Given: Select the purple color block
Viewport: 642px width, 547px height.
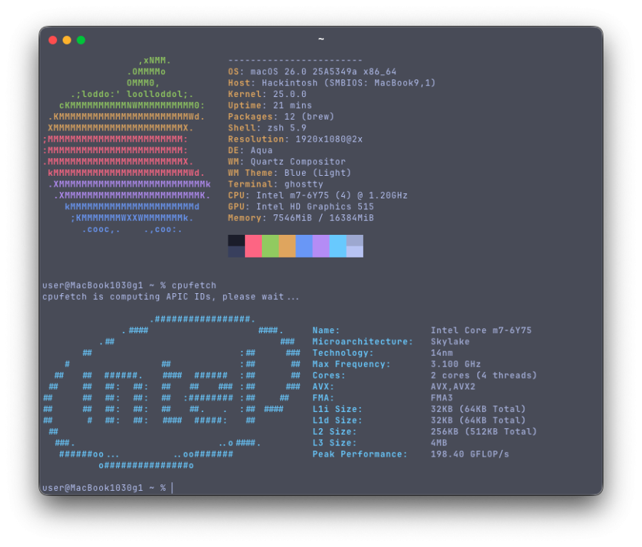Looking at the screenshot, I should coord(321,246).
